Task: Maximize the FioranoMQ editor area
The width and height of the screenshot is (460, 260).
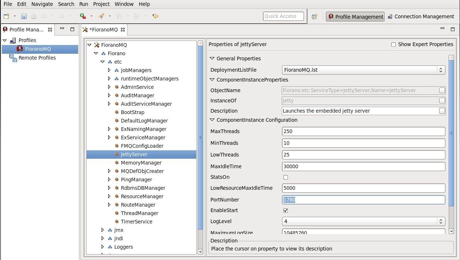Action: point(453,29)
